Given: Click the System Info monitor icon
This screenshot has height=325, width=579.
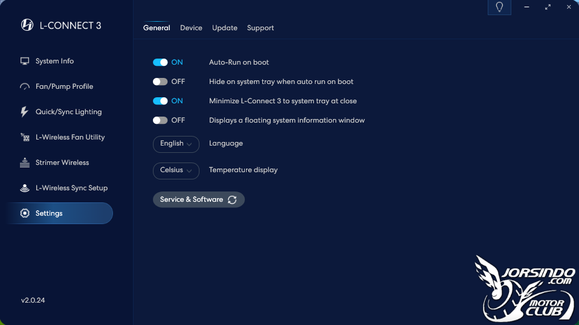Looking at the screenshot, I should (x=25, y=61).
